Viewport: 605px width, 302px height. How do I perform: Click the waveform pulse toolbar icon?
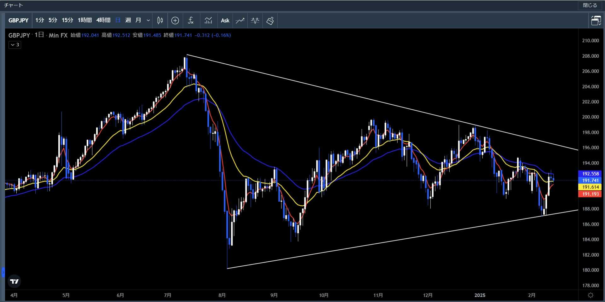255,20
